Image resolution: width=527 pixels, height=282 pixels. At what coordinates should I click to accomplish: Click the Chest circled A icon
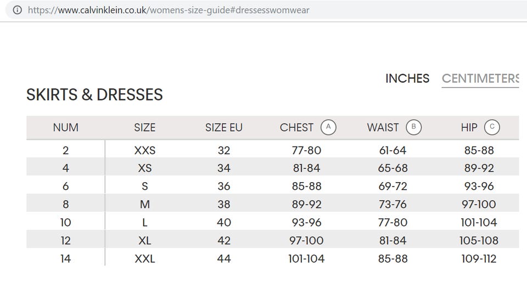[x=328, y=127]
